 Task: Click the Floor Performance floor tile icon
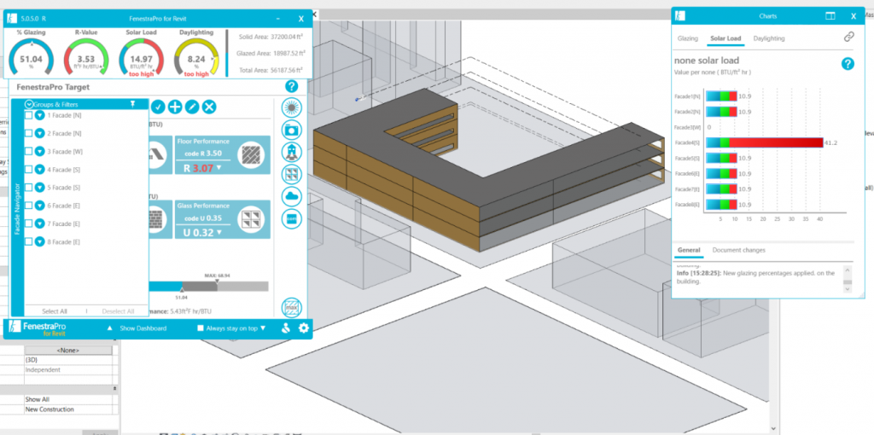click(x=249, y=156)
